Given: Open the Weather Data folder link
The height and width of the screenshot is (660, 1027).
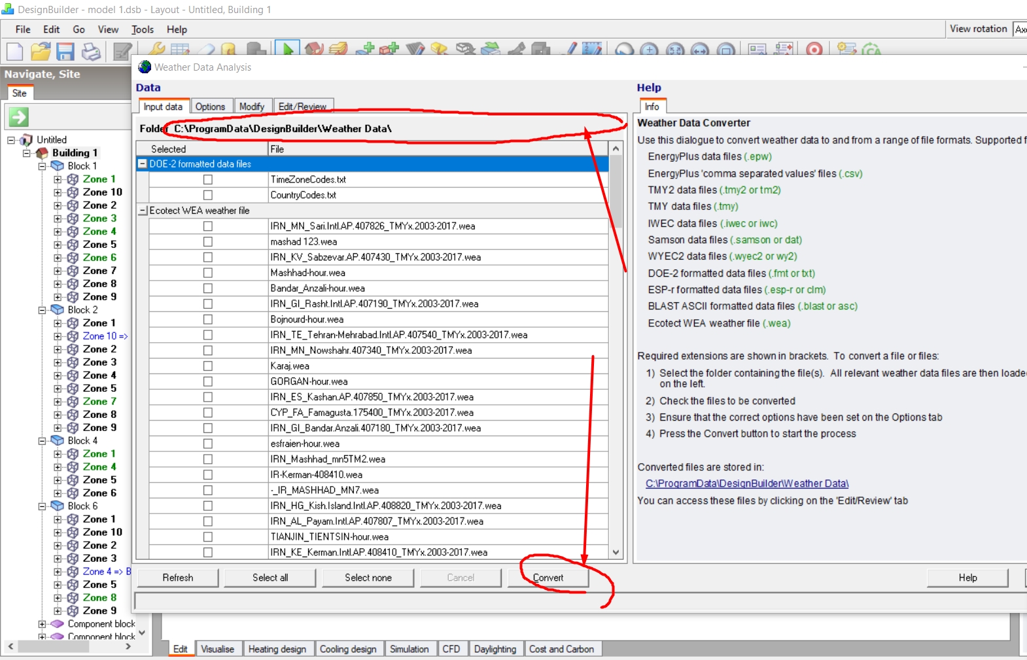Looking at the screenshot, I should pos(747,483).
